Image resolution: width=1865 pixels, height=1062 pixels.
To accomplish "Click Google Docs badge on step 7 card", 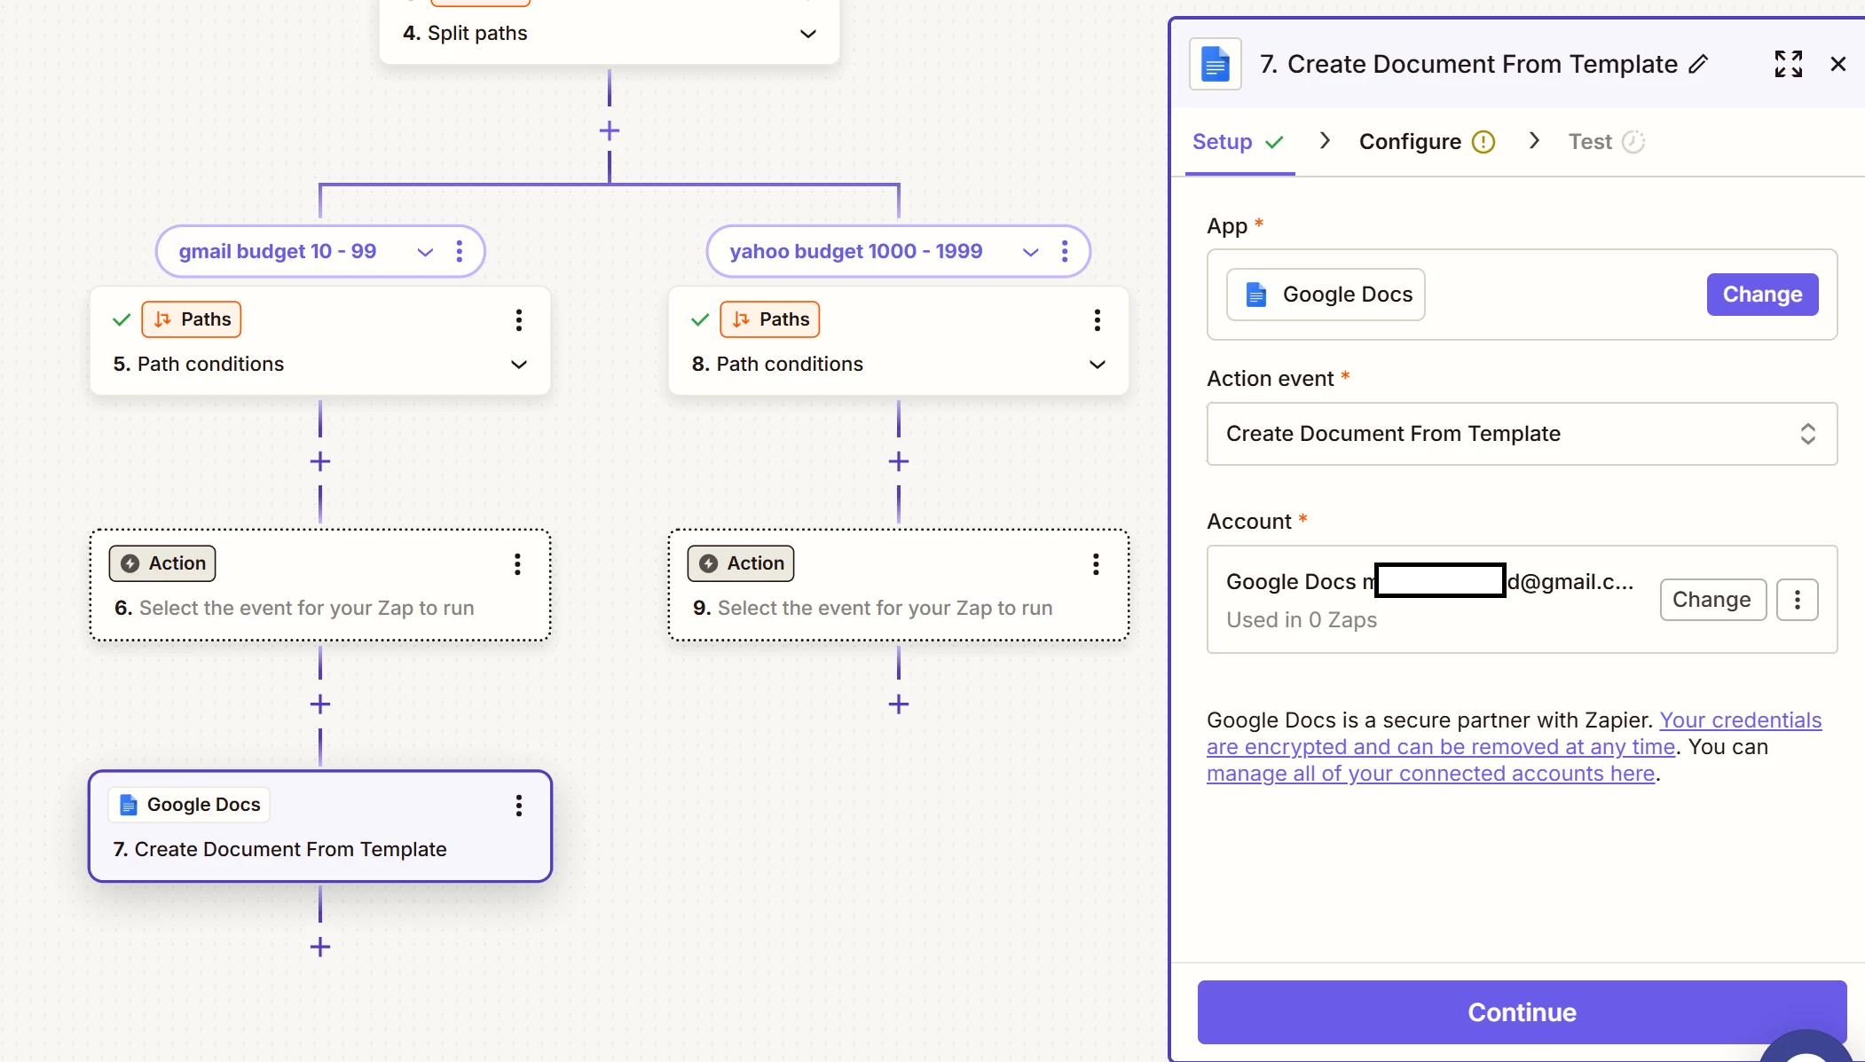I will click(189, 805).
